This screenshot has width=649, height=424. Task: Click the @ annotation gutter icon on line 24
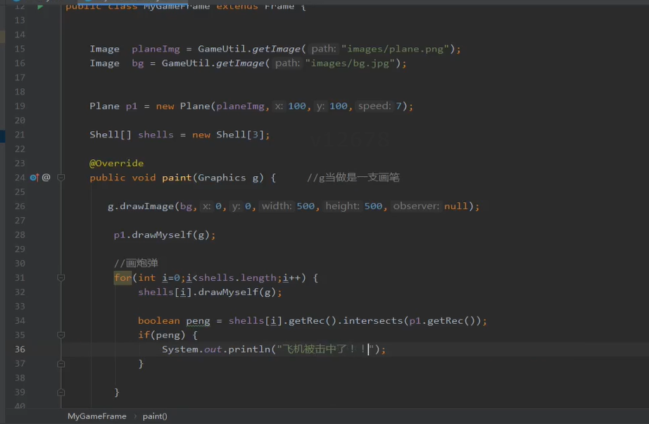46,177
